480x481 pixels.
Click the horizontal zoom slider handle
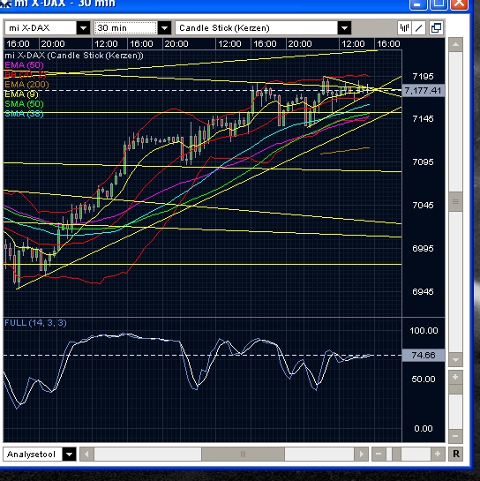[396, 454]
